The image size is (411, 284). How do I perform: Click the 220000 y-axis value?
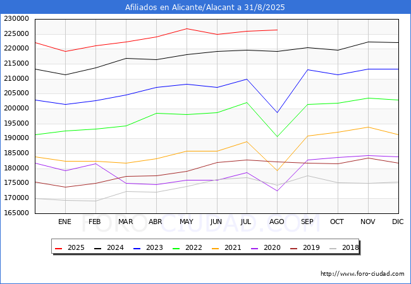16,49
